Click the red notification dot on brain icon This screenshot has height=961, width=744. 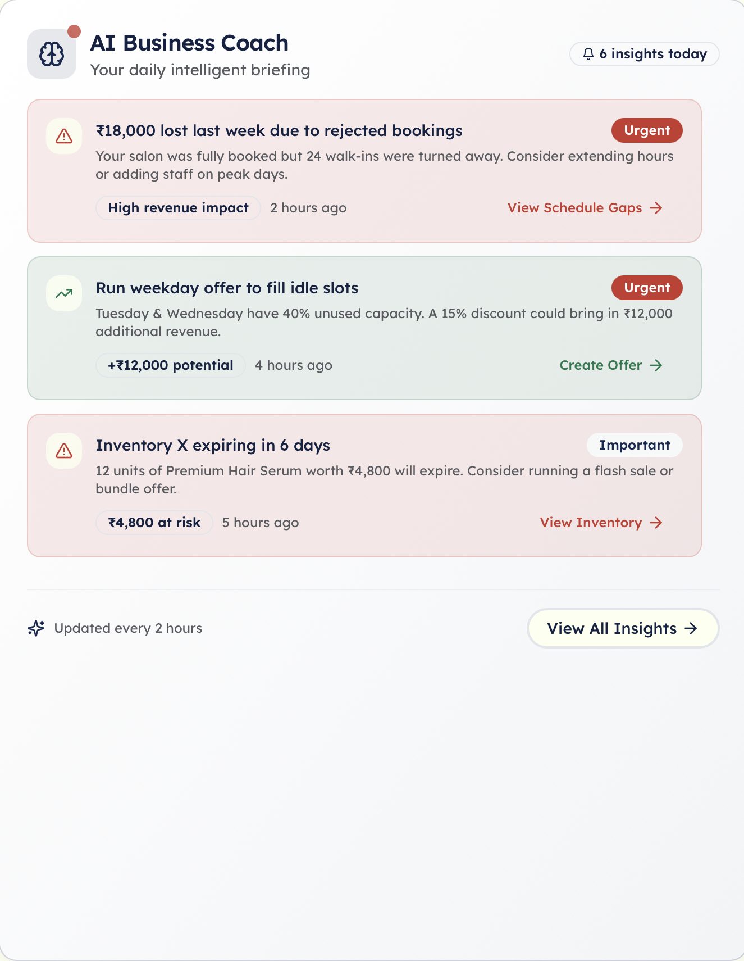click(74, 31)
